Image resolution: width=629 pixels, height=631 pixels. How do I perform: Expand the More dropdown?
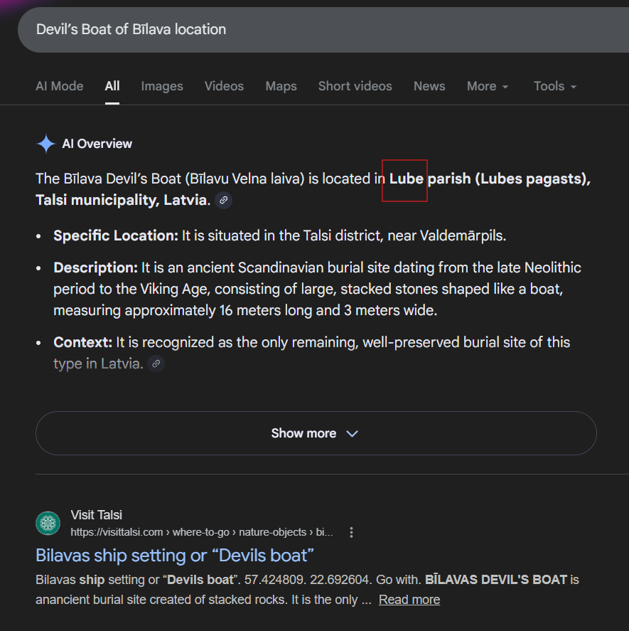(x=488, y=86)
